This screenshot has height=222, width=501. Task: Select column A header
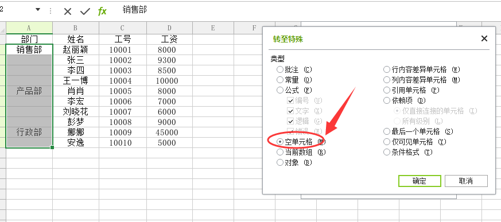(29, 28)
